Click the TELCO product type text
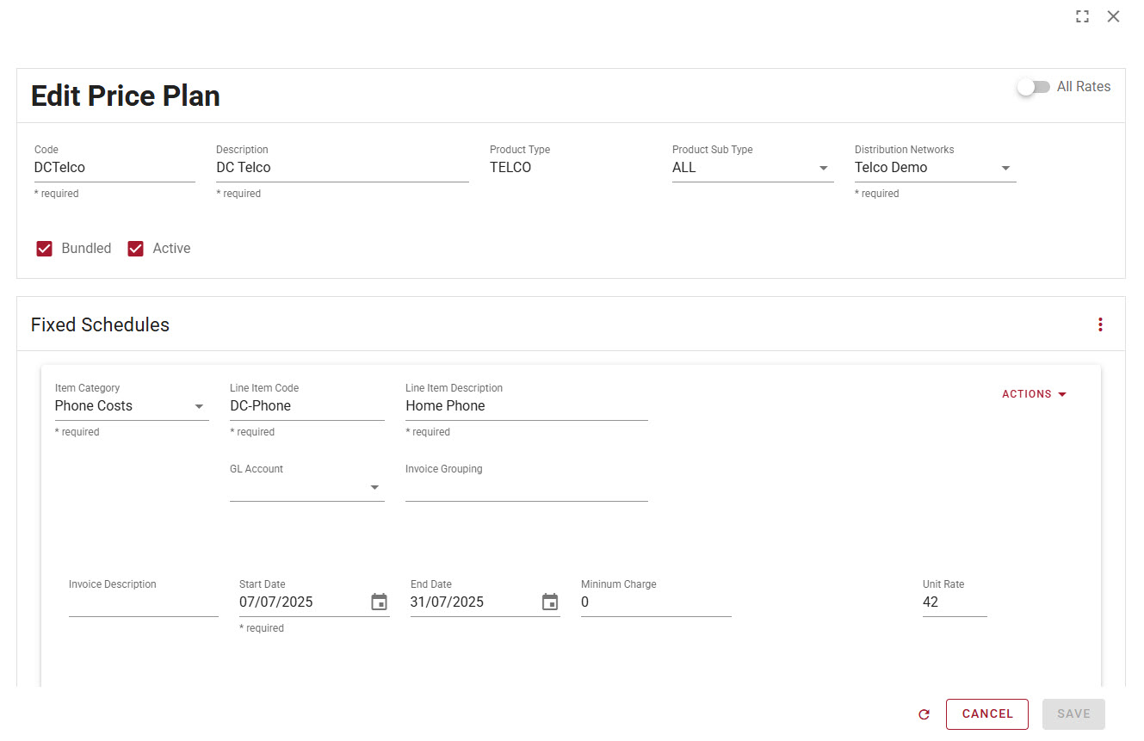Image resolution: width=1144 pixels, height=741 pixels. click(x=510, y=168)
